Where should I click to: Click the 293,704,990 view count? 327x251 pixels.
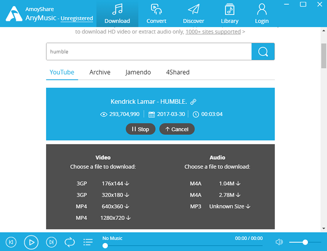point(124,114)
